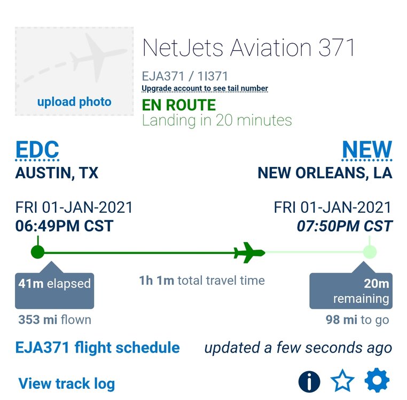
Task: Open View track log link
Action: tap(66, 383)
